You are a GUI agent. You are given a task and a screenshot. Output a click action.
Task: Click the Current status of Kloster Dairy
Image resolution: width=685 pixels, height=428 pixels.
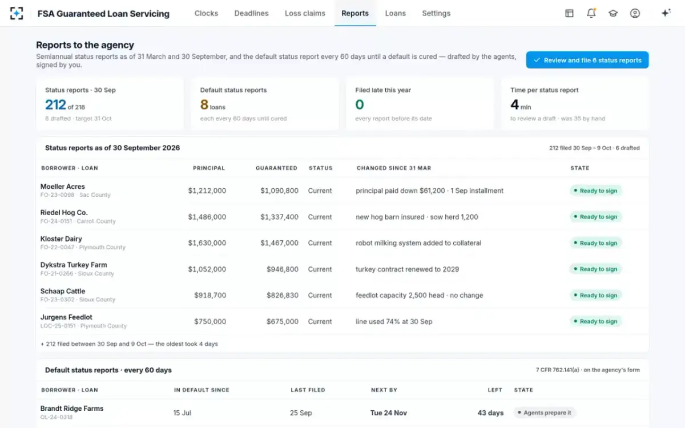click(320, 243)
